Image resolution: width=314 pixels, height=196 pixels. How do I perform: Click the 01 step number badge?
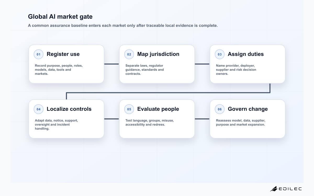(38, 54)
